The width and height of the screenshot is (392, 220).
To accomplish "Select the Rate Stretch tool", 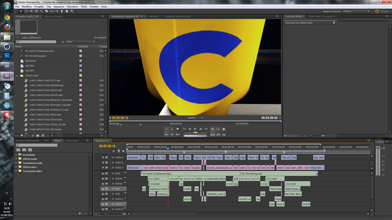I will pyautogui.click(x=41, y=11).
